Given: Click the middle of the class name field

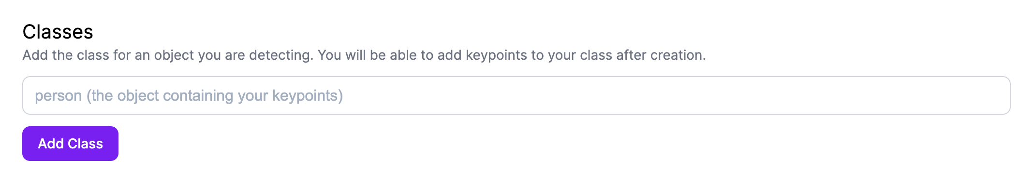Looking at the screenshot, I should [x=516, y=95].
